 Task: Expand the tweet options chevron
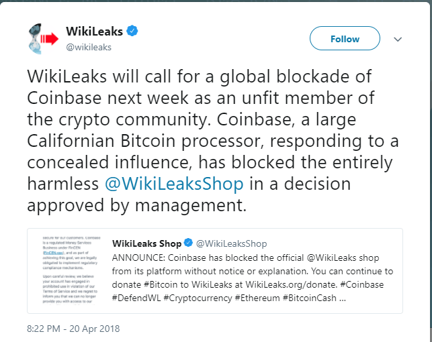pos(398,39)
